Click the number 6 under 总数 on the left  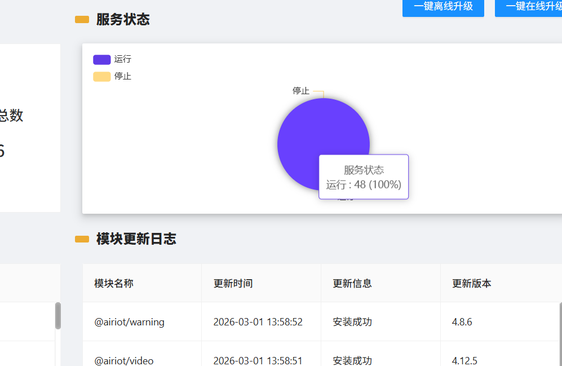click(x=3, y=150)
